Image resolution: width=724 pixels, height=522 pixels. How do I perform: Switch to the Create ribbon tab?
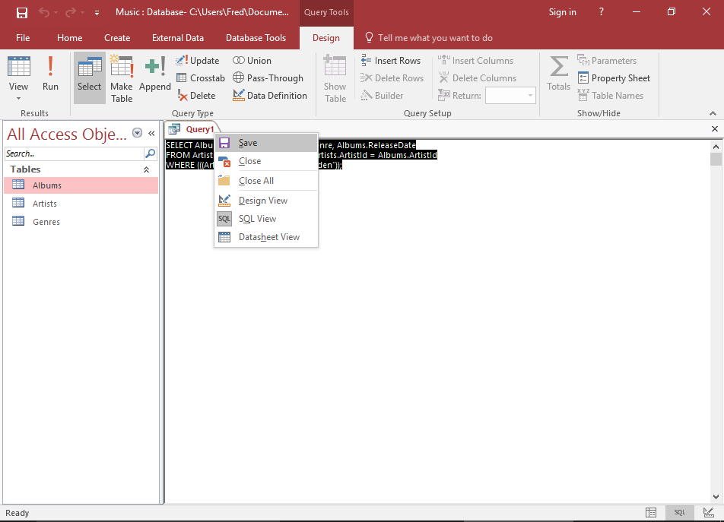pyautogui.click(x=117, y=38)
